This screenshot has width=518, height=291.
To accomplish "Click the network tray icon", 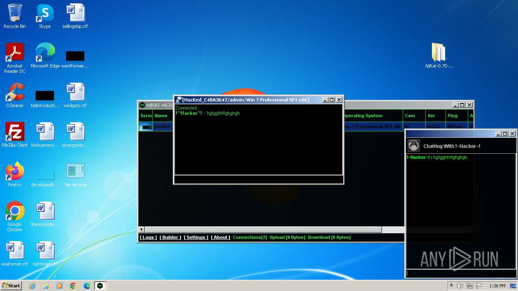I will click(470, 286).
